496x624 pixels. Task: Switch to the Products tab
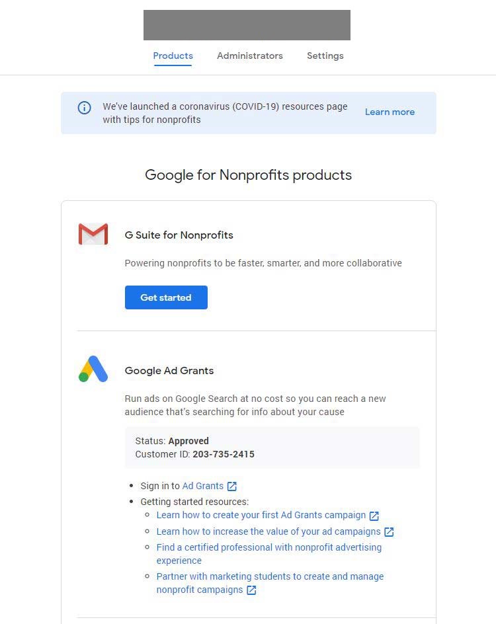click(173, 56)
